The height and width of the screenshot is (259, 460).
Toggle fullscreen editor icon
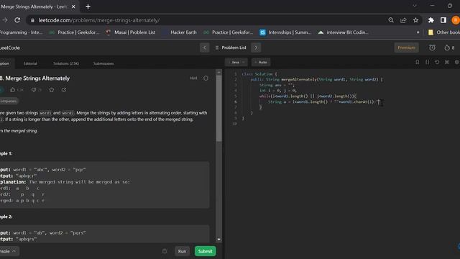pos(447,63)
